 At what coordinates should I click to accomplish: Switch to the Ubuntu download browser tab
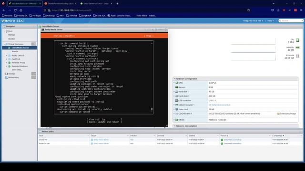60,3
